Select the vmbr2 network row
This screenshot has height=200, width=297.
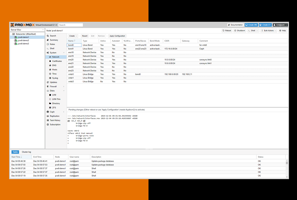tap(177, 81)
